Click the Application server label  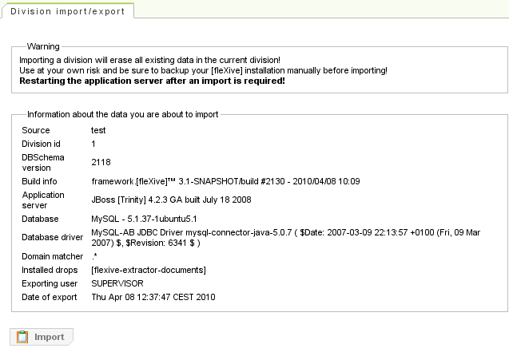tap(43, 200)
